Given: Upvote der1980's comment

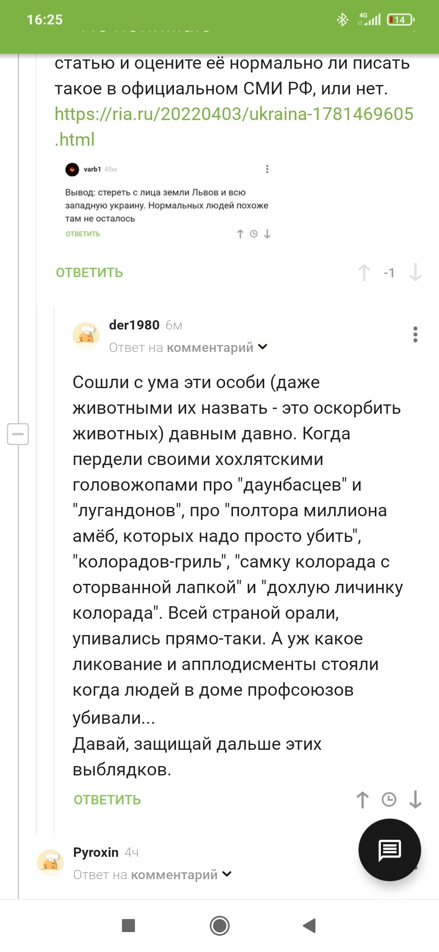Looking at the screenshot, I should [363, 799].
